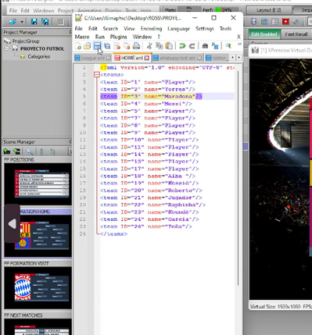The width and height of the screenshot is (312, 335).
Task: Open the Notepad++ Settings menu
Action: click(205, 29)
